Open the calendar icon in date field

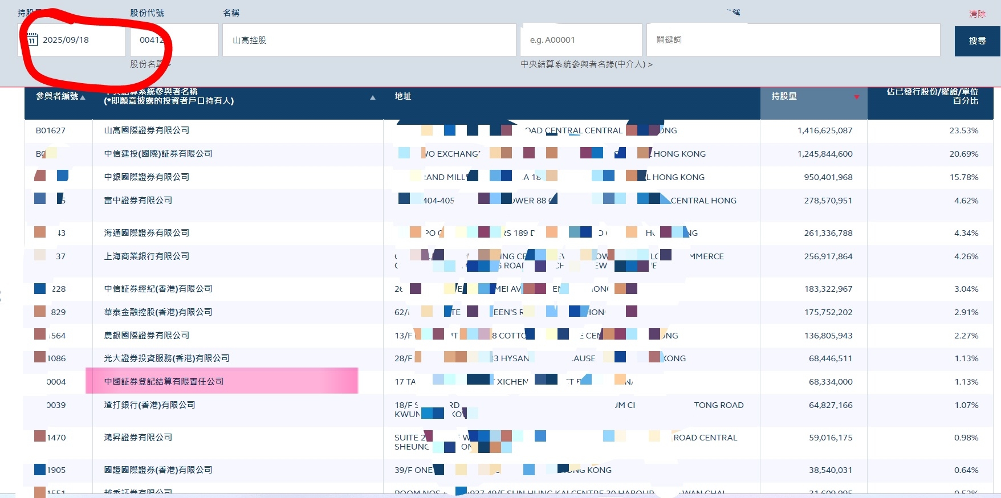(x=32, y=40)
